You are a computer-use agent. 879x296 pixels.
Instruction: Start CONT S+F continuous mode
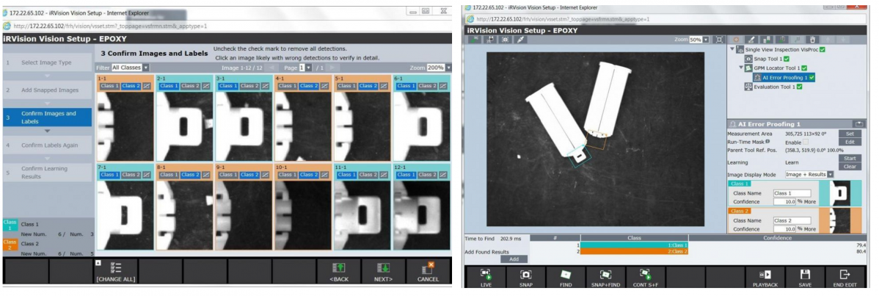pos(645,278)
